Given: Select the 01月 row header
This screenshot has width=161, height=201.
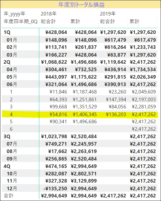Looking at the screenshot, I should point(12,40).
